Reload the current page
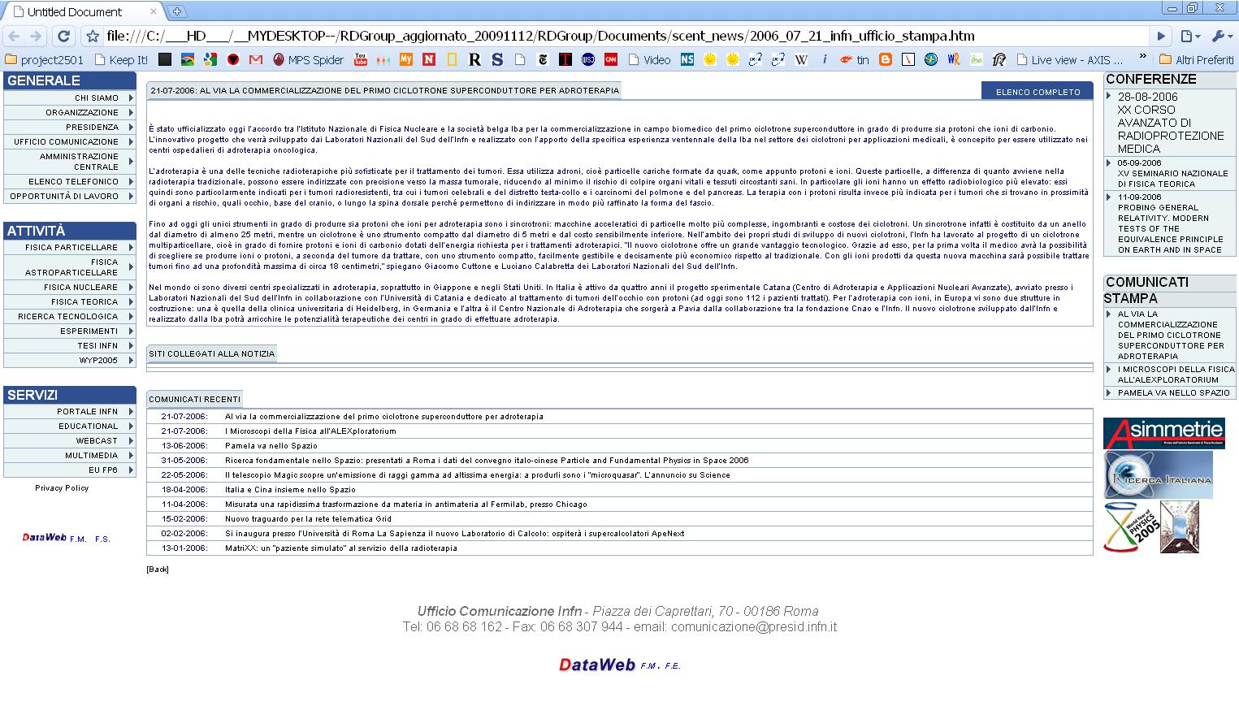Screen dimensions: 1239x706 pyautogui.click(x=63, y=36)
